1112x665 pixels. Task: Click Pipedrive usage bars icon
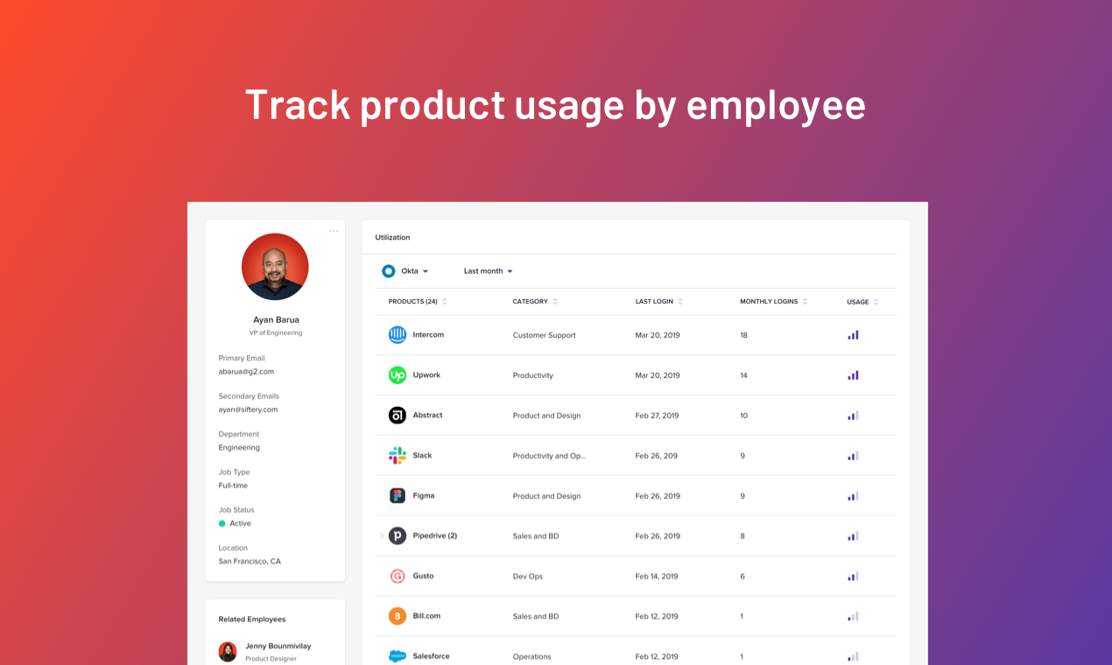[853, 536]
